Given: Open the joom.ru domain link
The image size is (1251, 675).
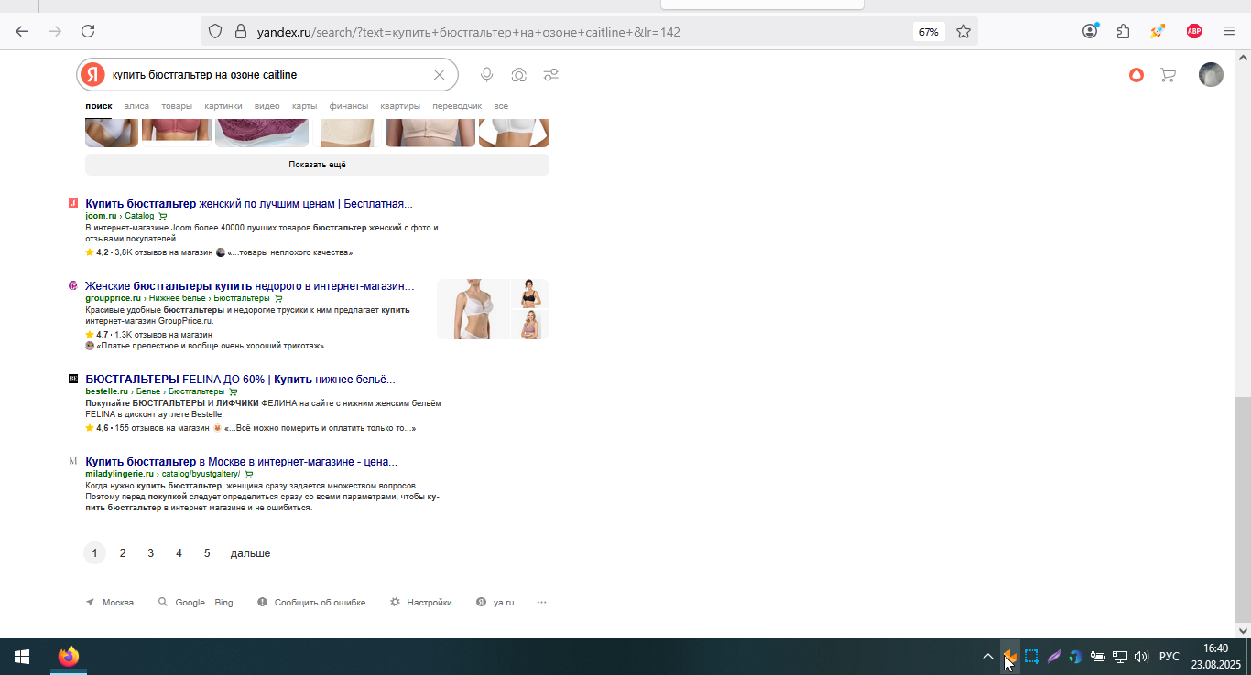Looking at the screenshot, I should tap(101, 216).
